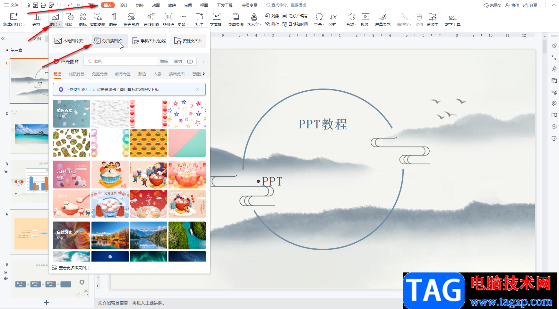Switch to the 动画 animation tab

156,5
